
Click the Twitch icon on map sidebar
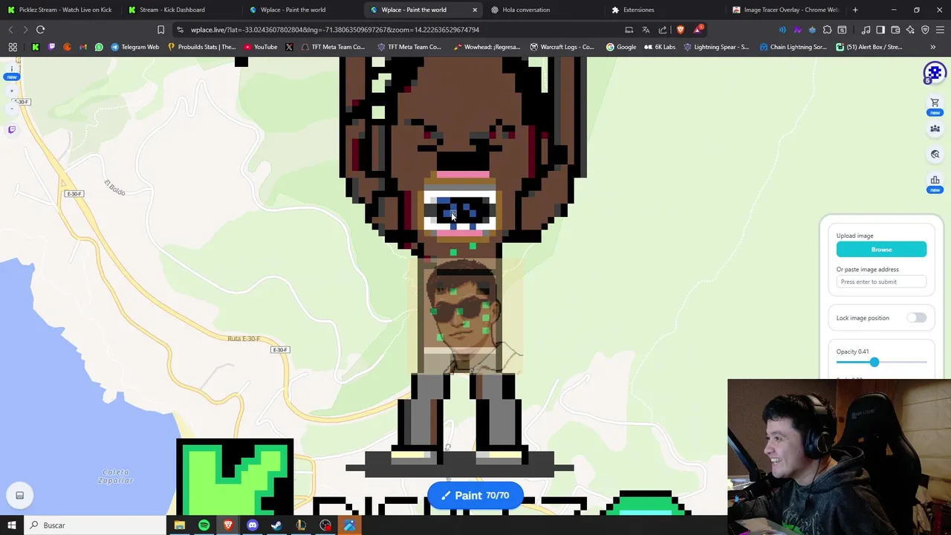(12, 130)
